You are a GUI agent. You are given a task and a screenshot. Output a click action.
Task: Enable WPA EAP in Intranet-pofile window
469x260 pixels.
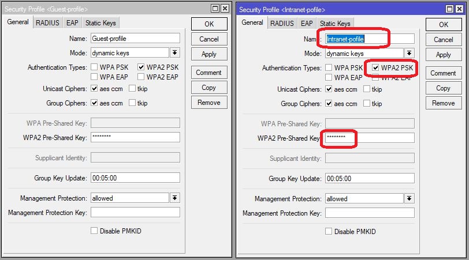329,77
